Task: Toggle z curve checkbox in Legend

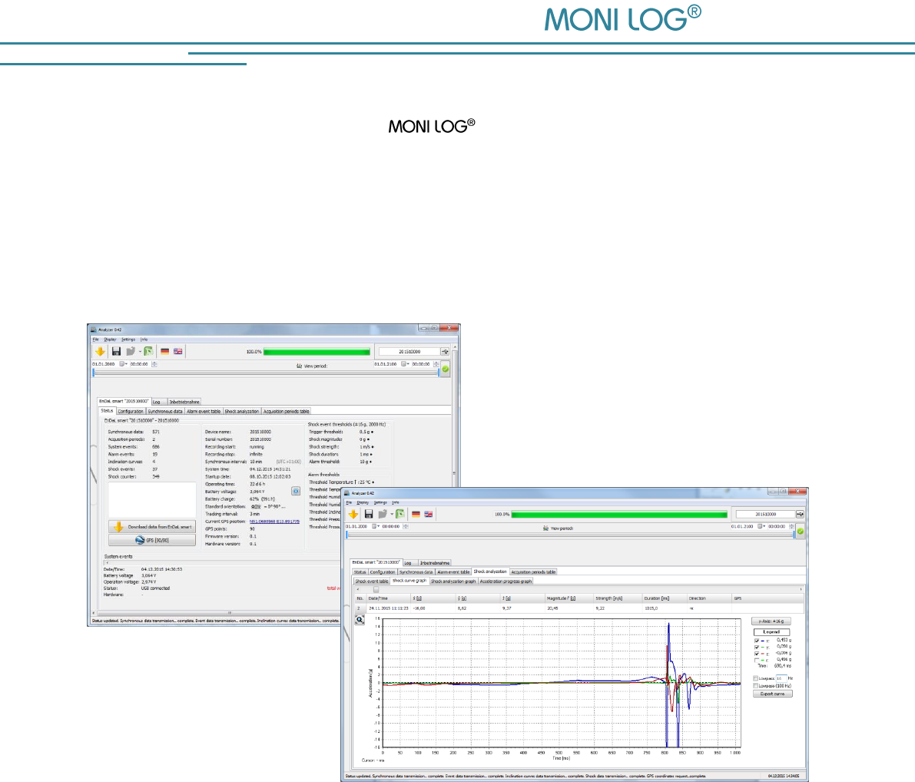Action: point(757,654)
